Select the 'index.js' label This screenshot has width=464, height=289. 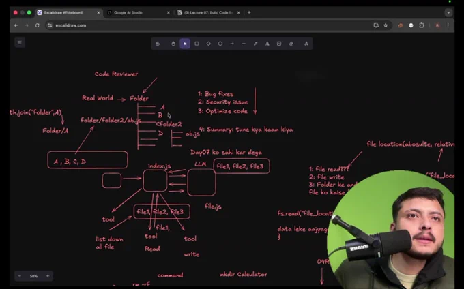(160, 166)
